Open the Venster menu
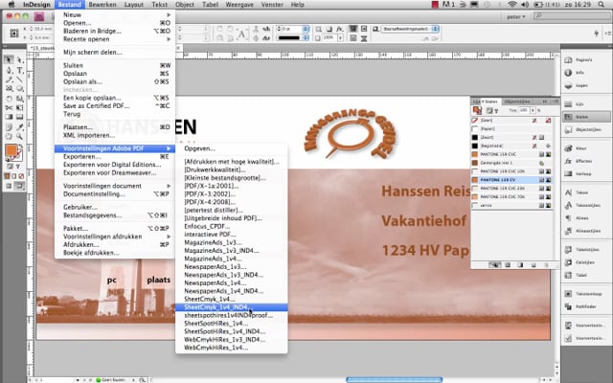The height and width of the screenshot is (383, 613). tap(272, 5)
